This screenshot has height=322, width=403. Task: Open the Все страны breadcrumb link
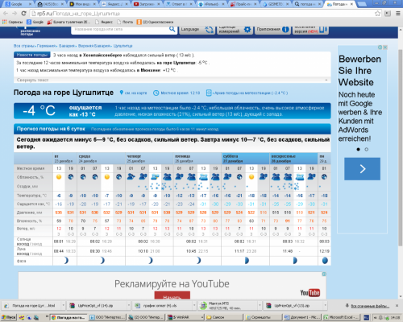coord(24,46)
